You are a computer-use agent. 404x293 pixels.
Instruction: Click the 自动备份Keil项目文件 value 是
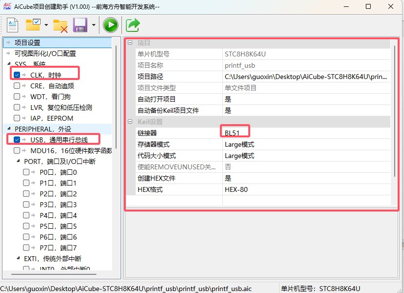pyautogui.click(x=306, y=110)
